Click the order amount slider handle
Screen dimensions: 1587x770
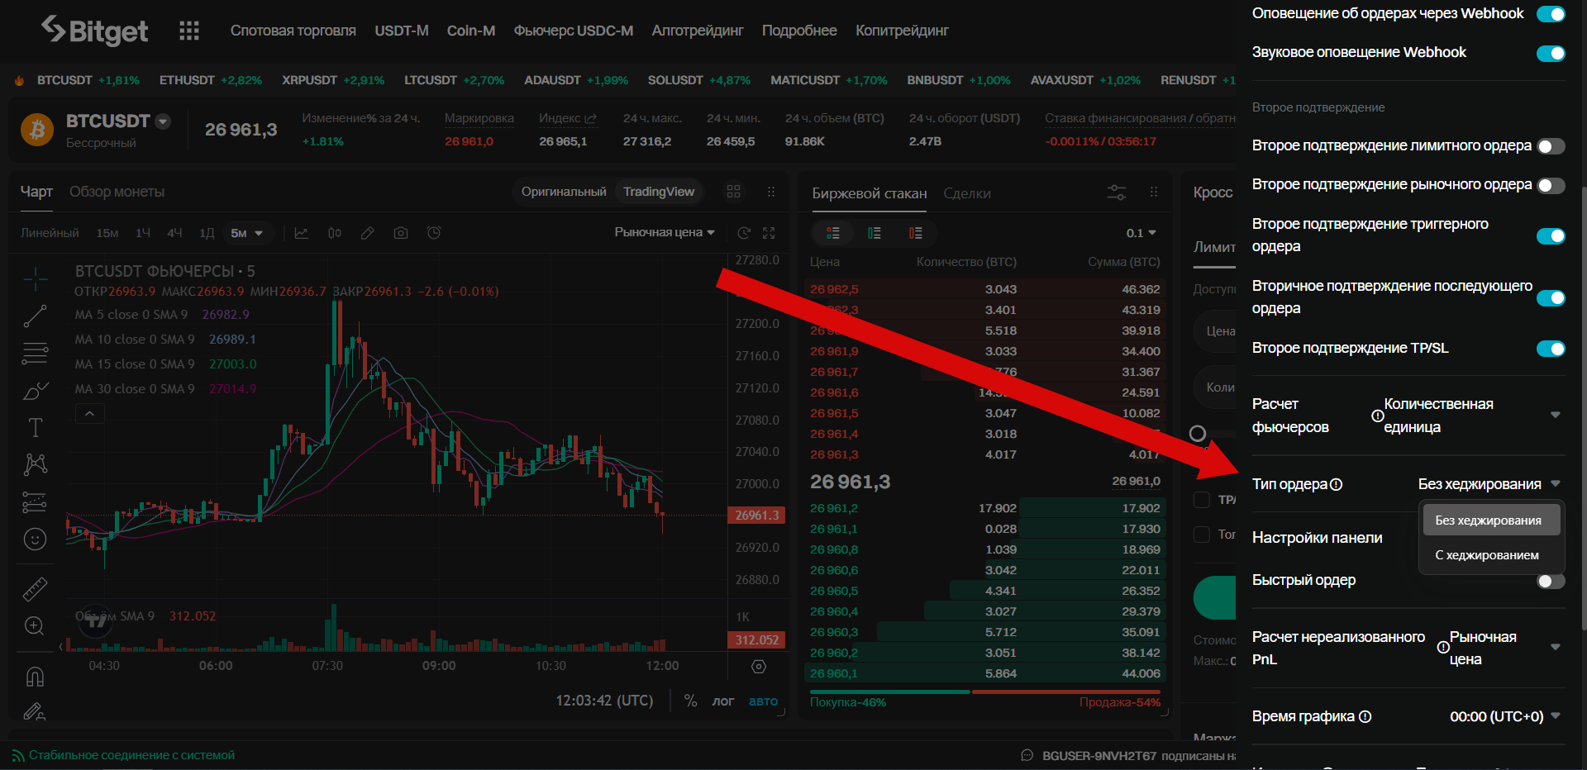(1198, 433)
